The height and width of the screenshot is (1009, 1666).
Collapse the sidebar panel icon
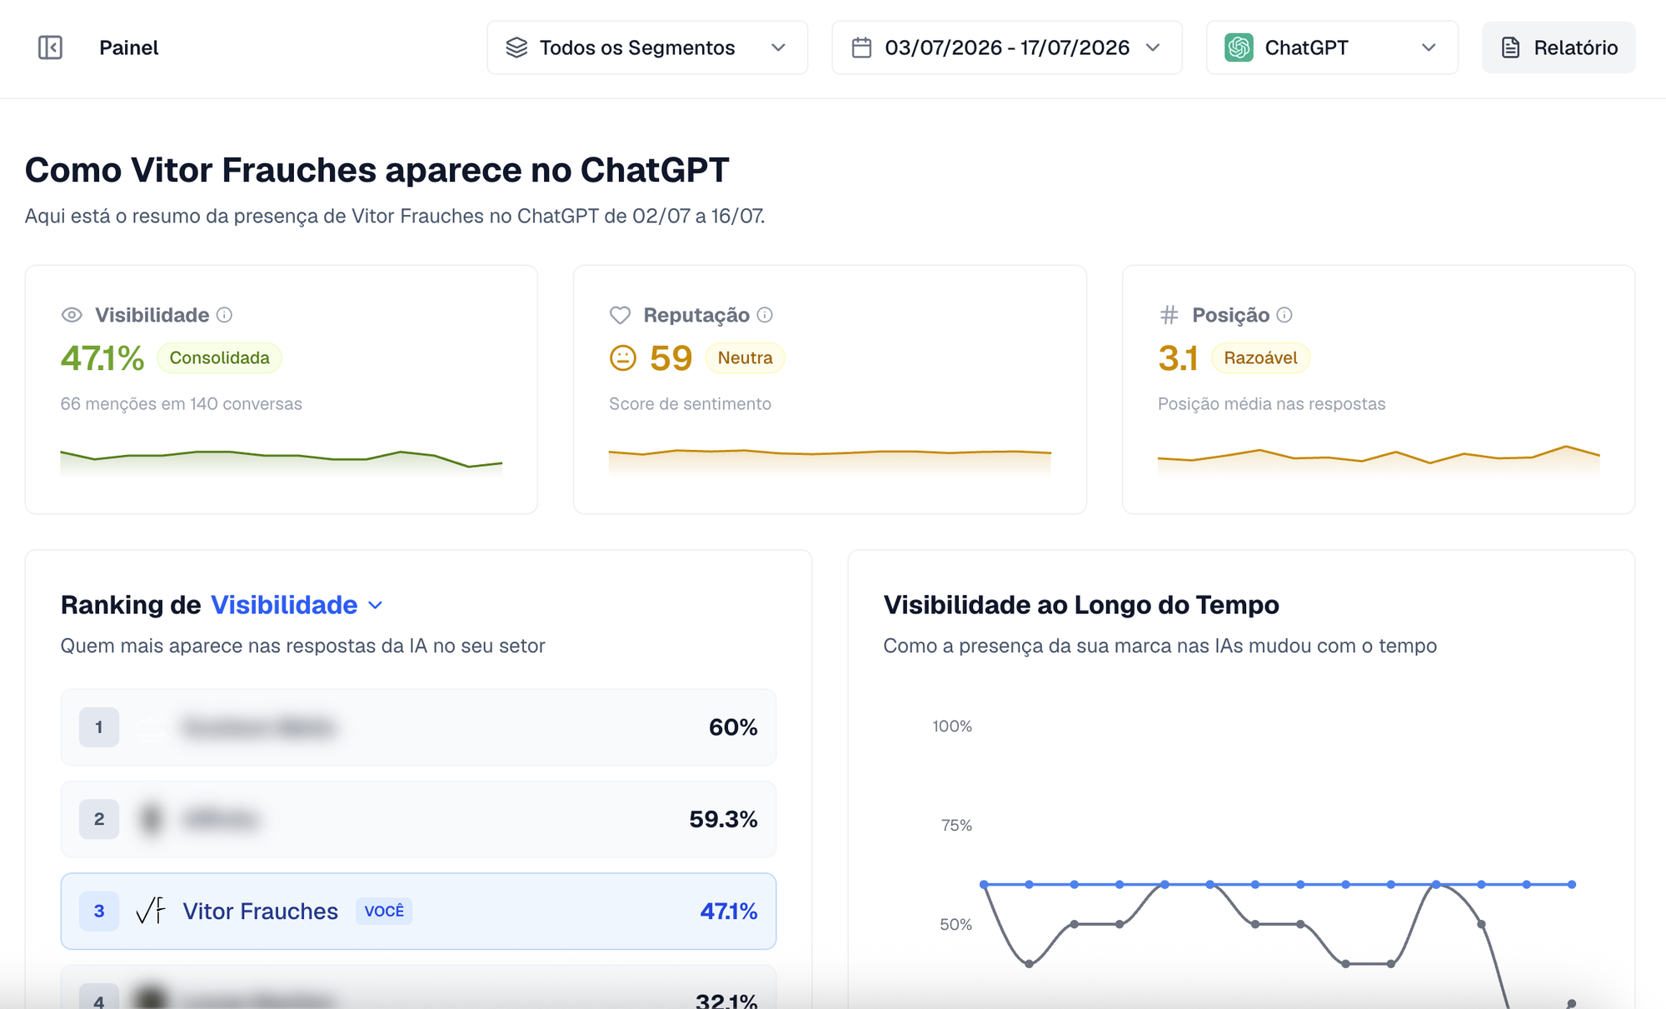pyautogui.click(x=50, y=47)
